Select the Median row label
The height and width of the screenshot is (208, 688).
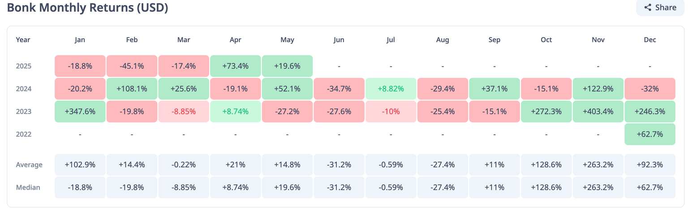[28, 187]
